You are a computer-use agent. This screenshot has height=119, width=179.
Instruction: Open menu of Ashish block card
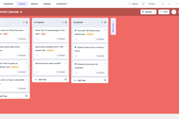pos(26,47)
